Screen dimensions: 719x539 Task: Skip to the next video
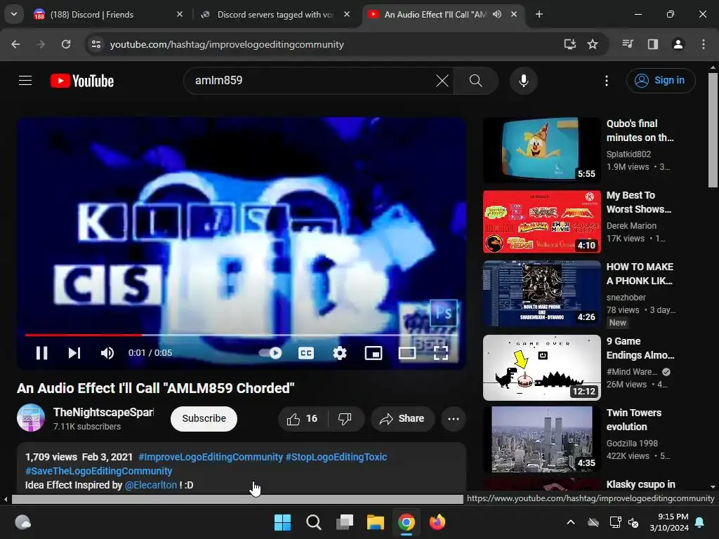pyautogui.click(x=74, y=353)
